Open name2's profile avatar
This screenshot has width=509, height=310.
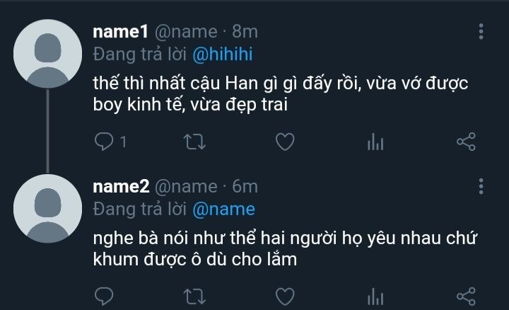pos(47,207)
